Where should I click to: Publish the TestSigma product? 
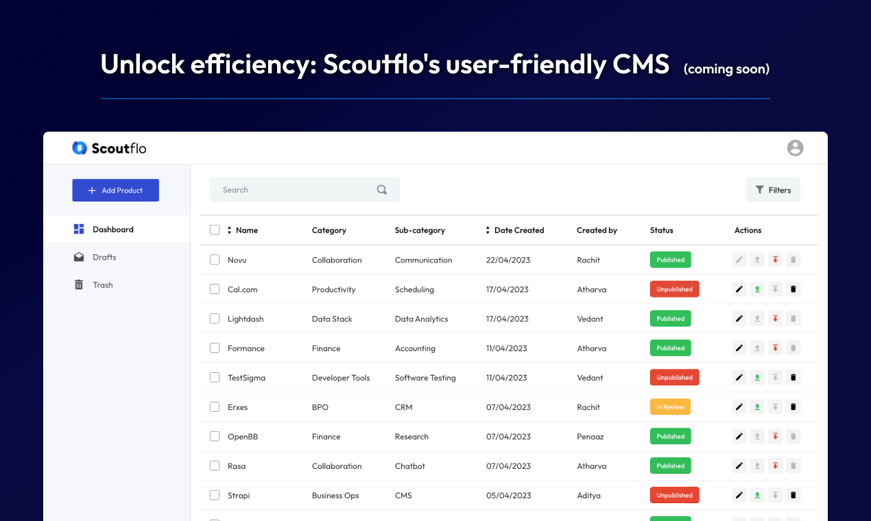click(x=757, y=378)
